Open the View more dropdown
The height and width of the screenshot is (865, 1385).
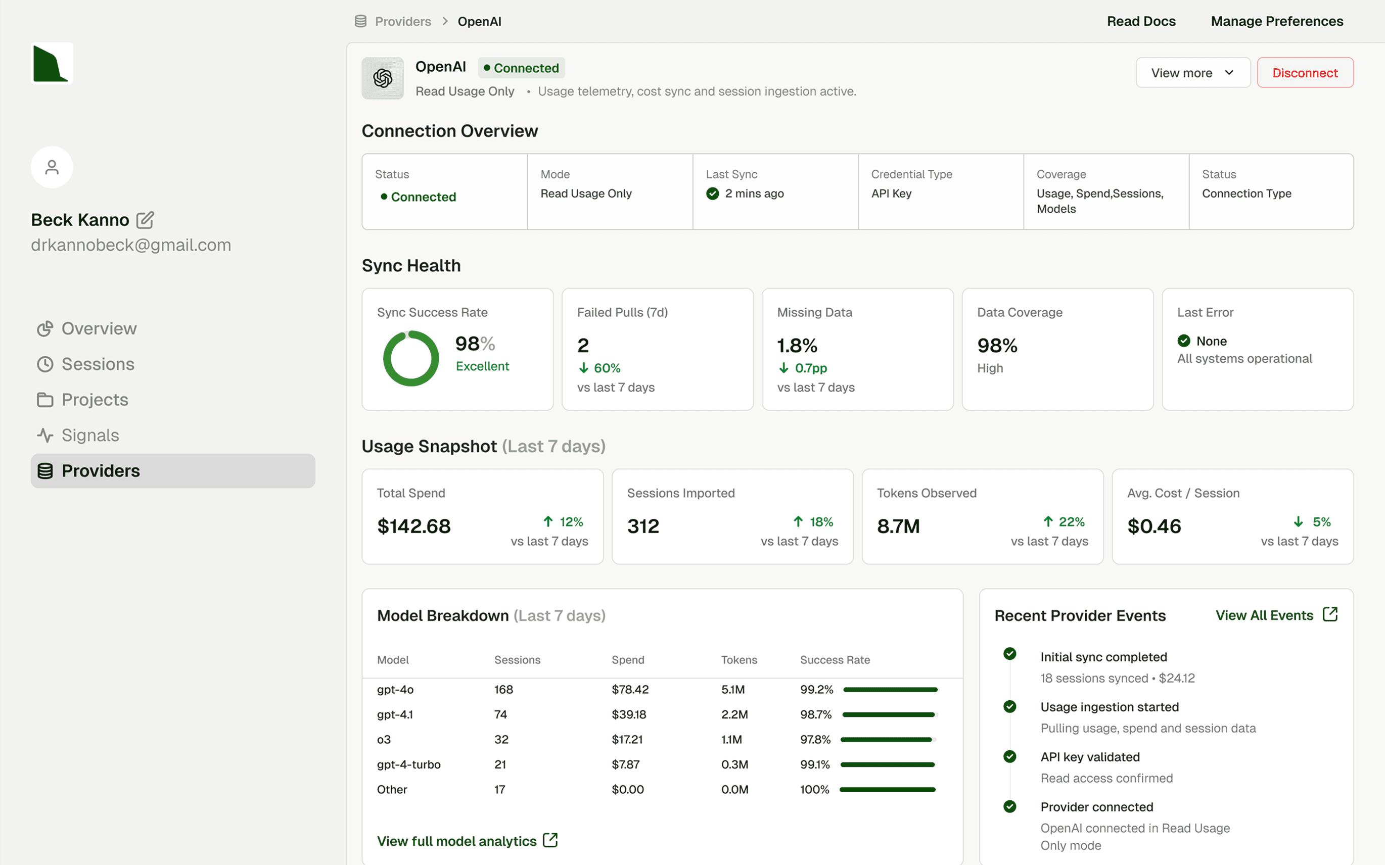pyautogui.click(x=1193, y=73)
